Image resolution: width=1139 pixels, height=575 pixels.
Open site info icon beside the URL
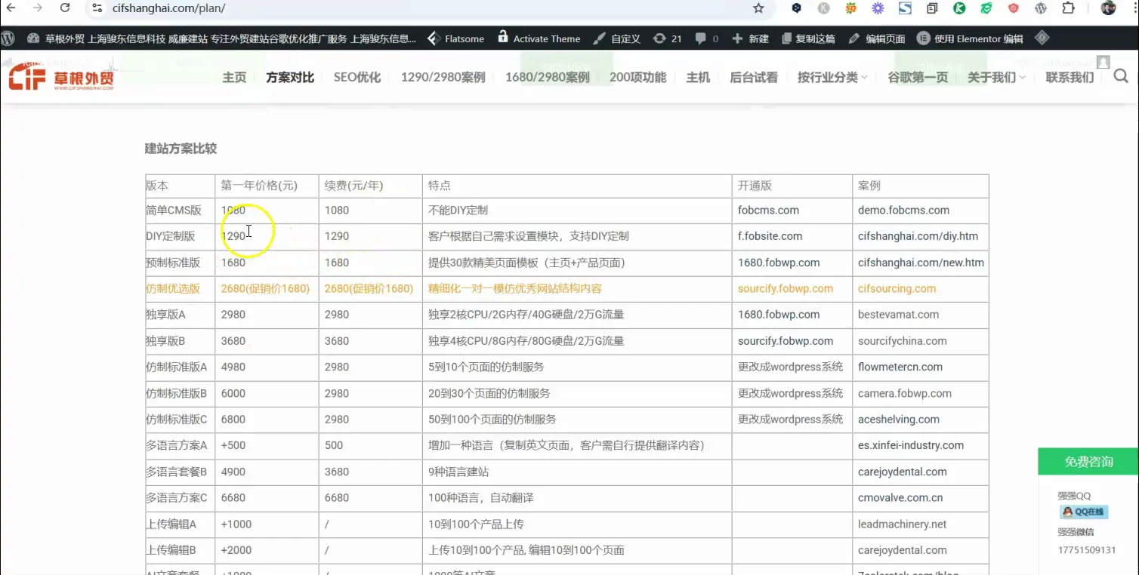96,8
